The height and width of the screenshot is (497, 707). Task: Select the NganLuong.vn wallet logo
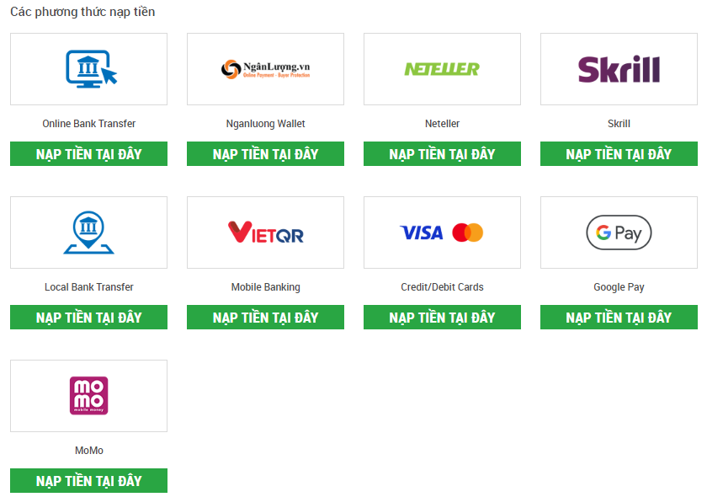[266, 69]
